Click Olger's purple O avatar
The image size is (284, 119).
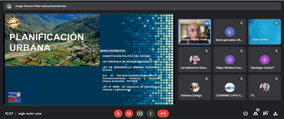[230, 60]
